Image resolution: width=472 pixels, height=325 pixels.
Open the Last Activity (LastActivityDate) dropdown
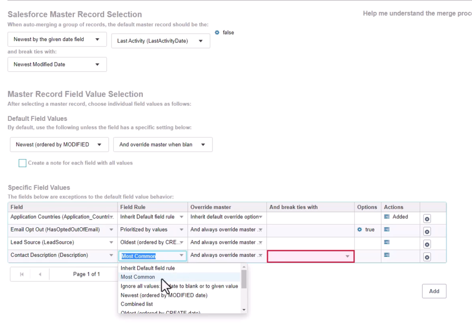(161, 41)
